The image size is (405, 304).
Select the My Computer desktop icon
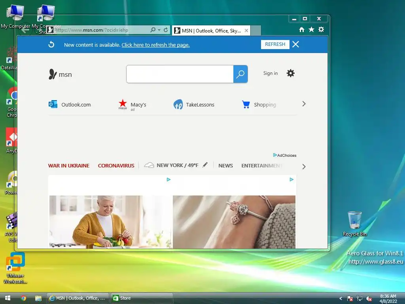point(15,17)
